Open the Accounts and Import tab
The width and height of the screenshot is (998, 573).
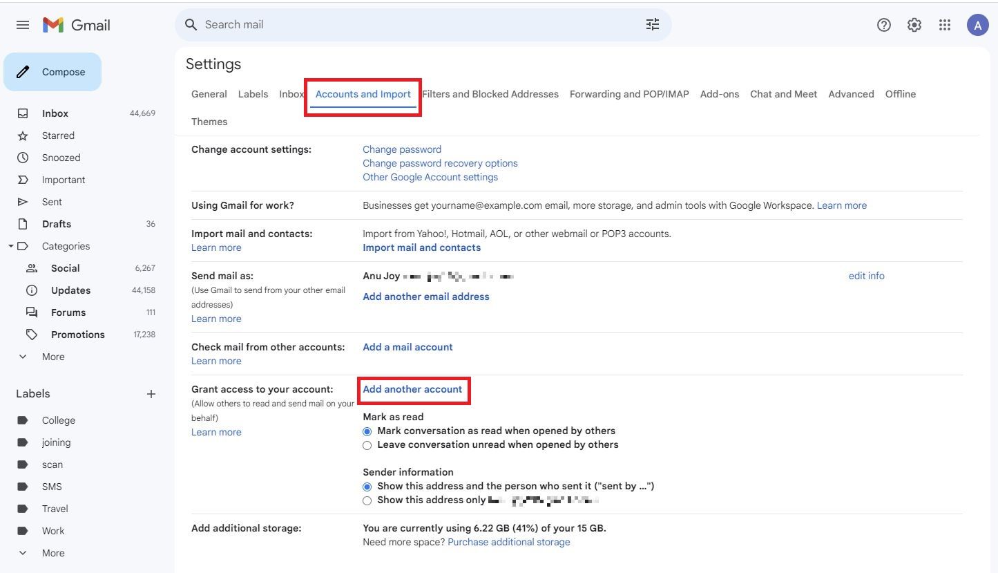[x=363, y=94]
